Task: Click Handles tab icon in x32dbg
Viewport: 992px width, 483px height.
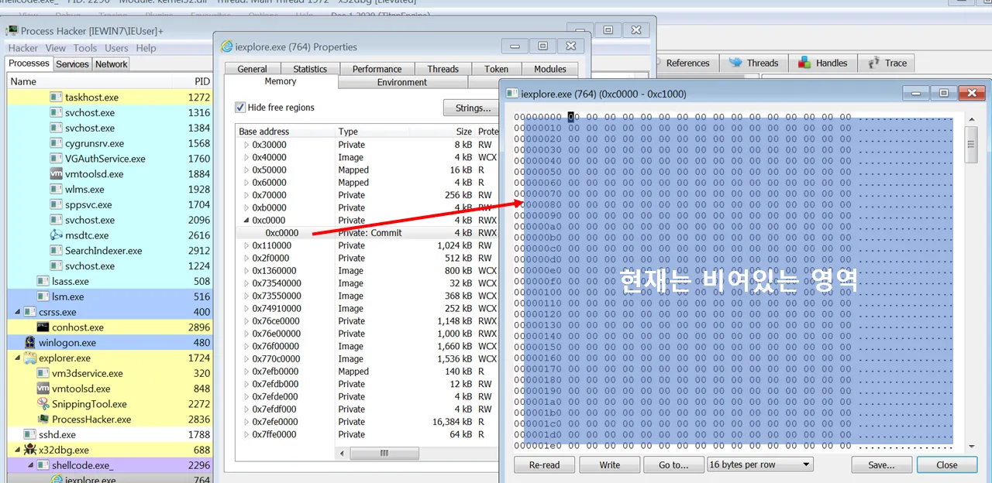Action: (805, 63)
